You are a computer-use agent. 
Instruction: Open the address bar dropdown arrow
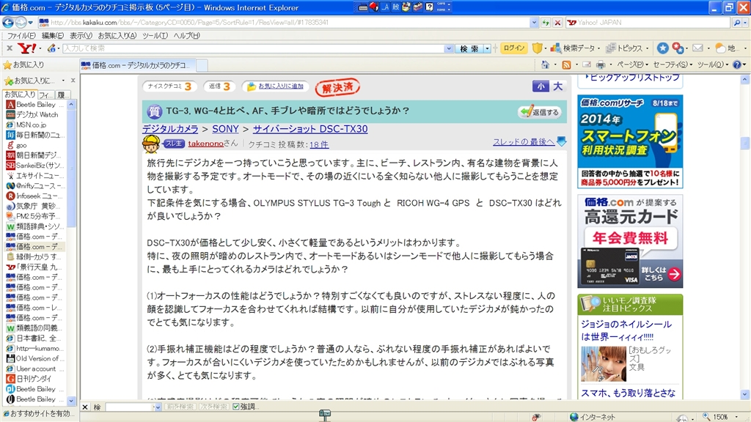[534, 23]
